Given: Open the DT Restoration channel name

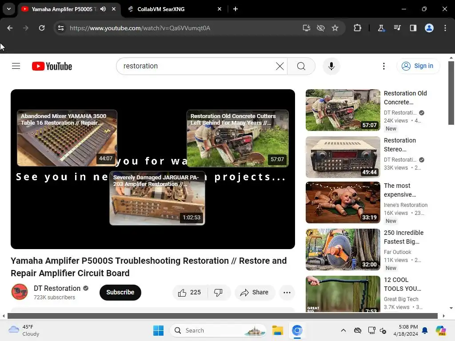Looking at the screenshot, I should pyautogui.click(x=57, y=288).
